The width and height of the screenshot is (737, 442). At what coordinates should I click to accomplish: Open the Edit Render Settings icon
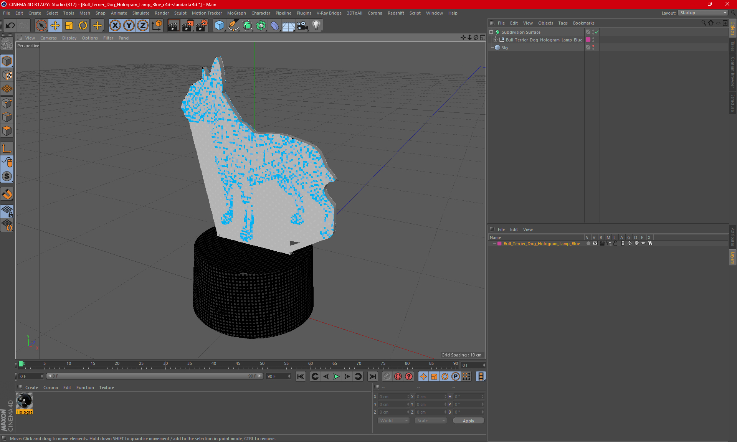(x=202, y=26)
